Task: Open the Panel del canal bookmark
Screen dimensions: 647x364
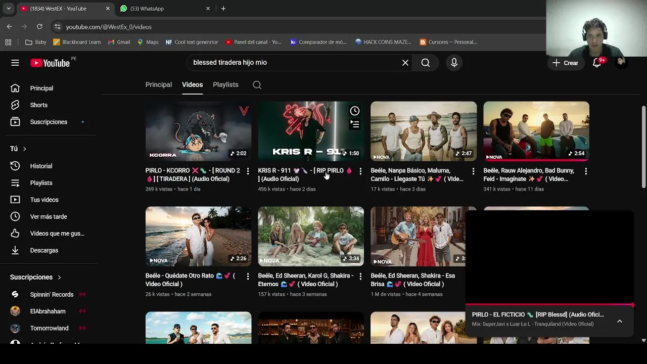Action: (254, 42)
